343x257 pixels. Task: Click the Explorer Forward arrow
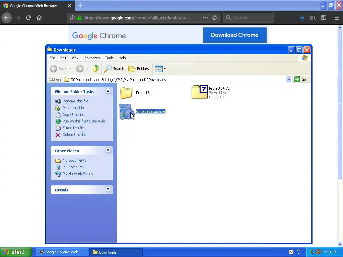(x=80, y=69)
